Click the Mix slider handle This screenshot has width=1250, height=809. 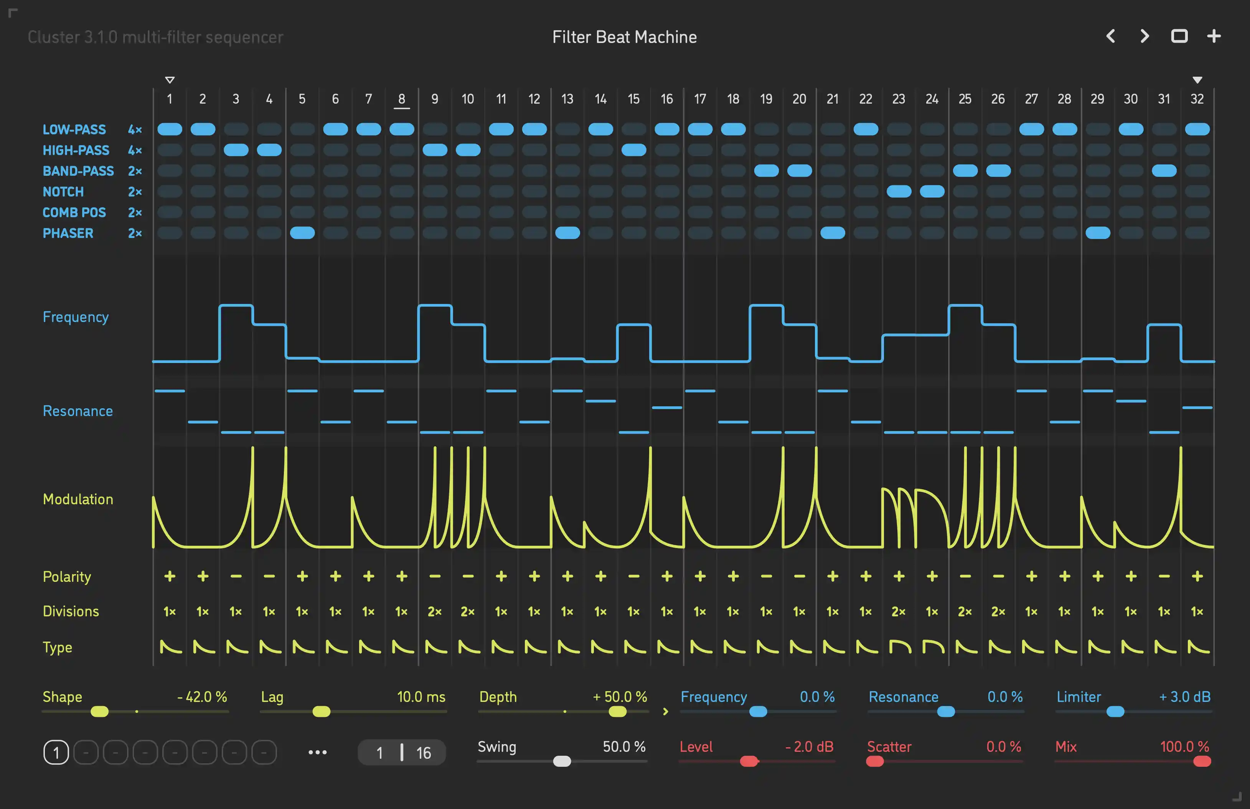pyautogui.click(x=1202, y=761)
